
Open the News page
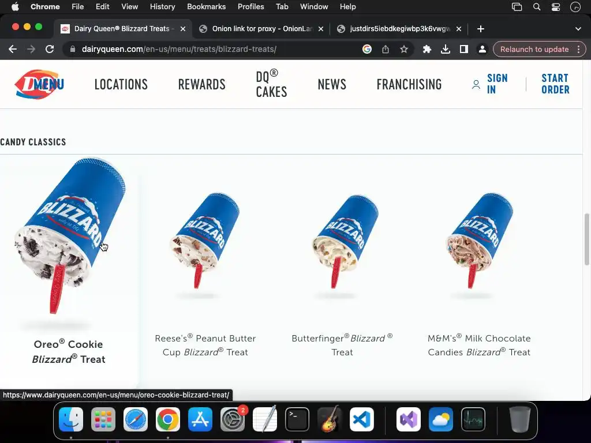coord(332,84)
